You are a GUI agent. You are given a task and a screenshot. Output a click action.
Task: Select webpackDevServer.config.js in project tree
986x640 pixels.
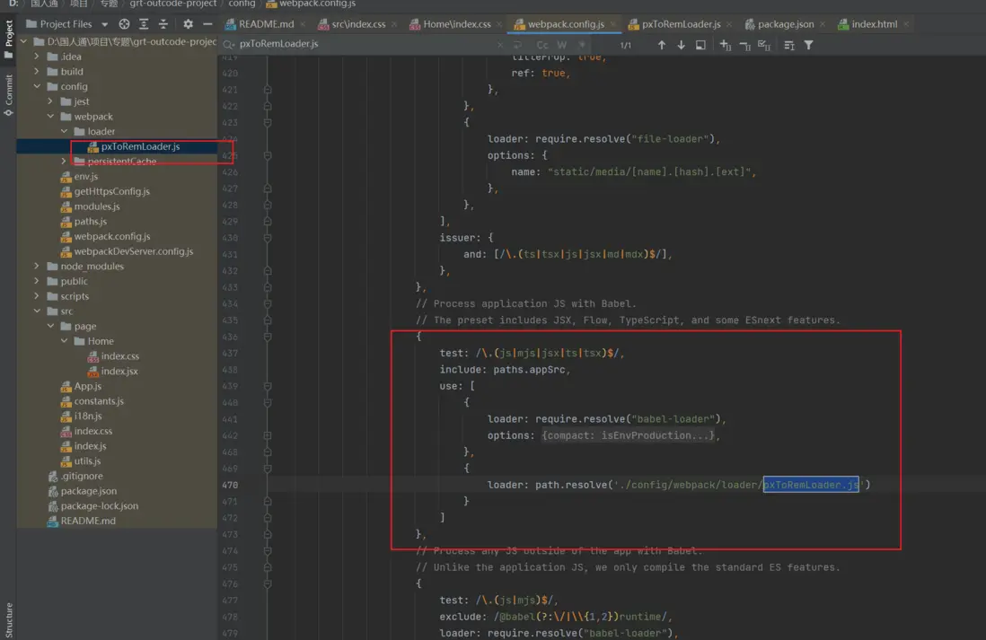[x=133, y=251]
